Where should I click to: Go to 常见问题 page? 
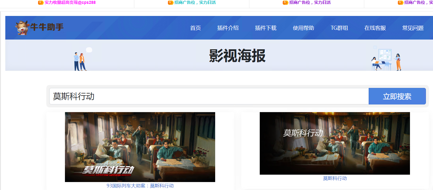pyautogui.click(x=413, y=28)
